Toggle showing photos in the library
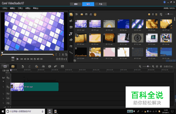 click(86, 14)
